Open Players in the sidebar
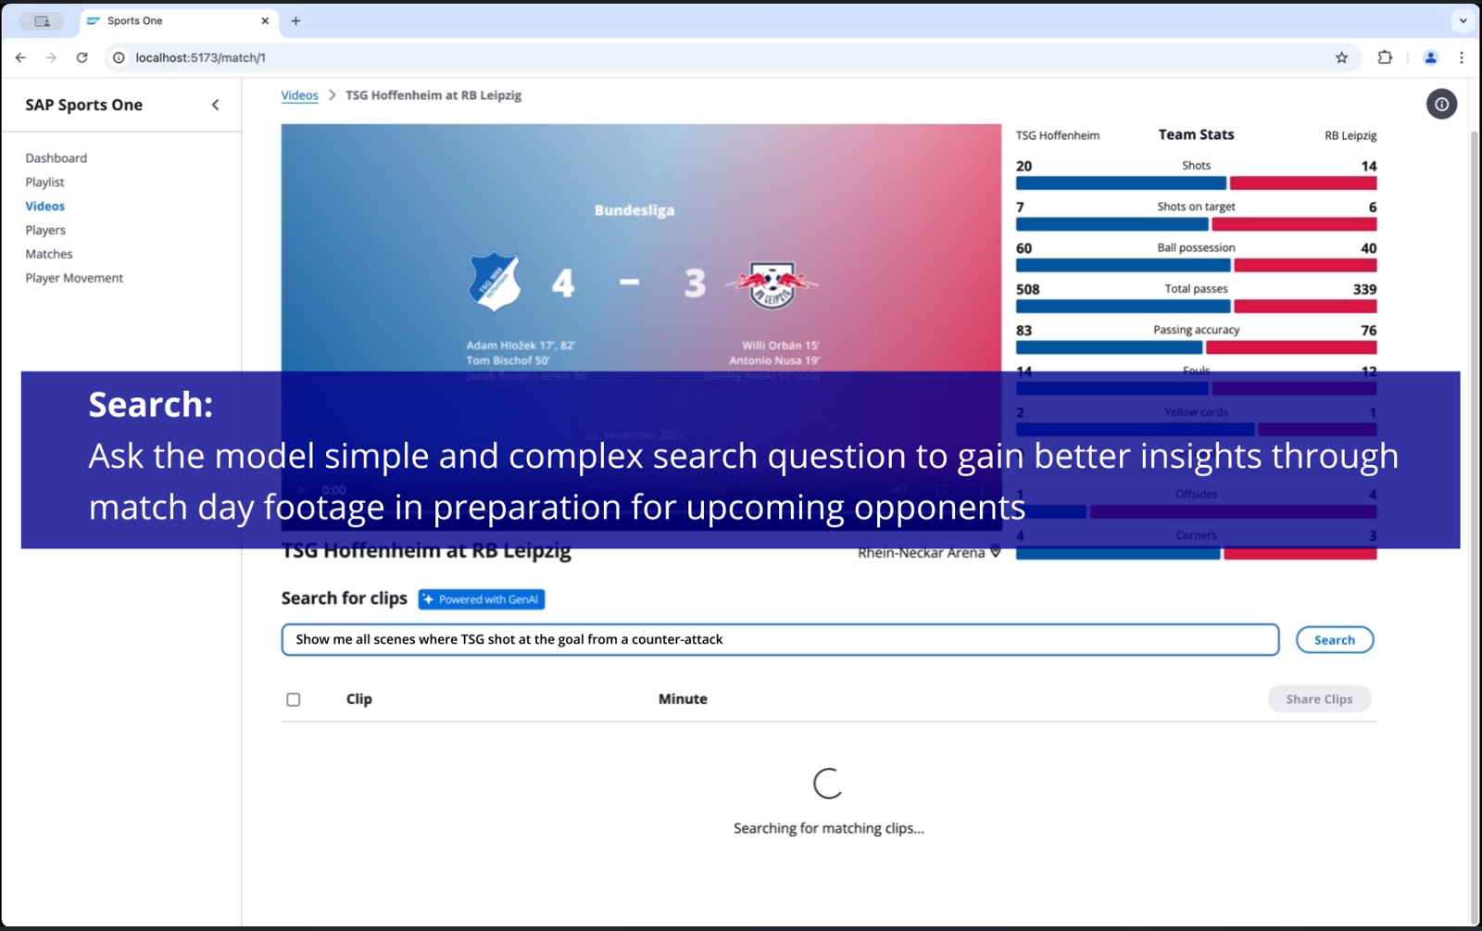Screen dimensions: 1482x931 (45, 231)
